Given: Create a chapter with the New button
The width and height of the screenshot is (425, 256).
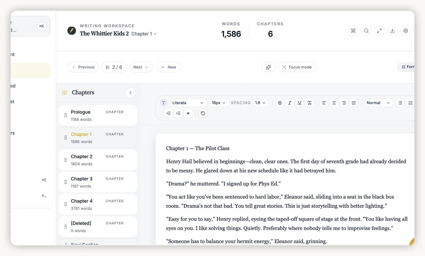Looking at the screenshot, I should point(168,67).
